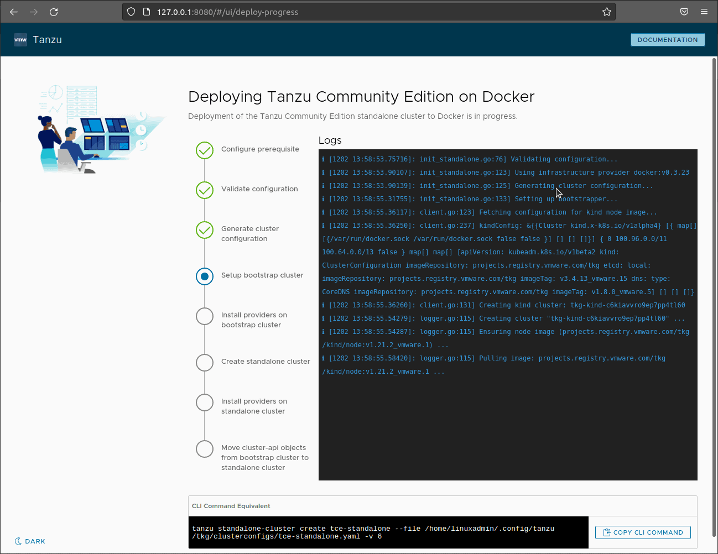Go back to the previous browser page
Screen dimensions: 718x554
[14, 12]
